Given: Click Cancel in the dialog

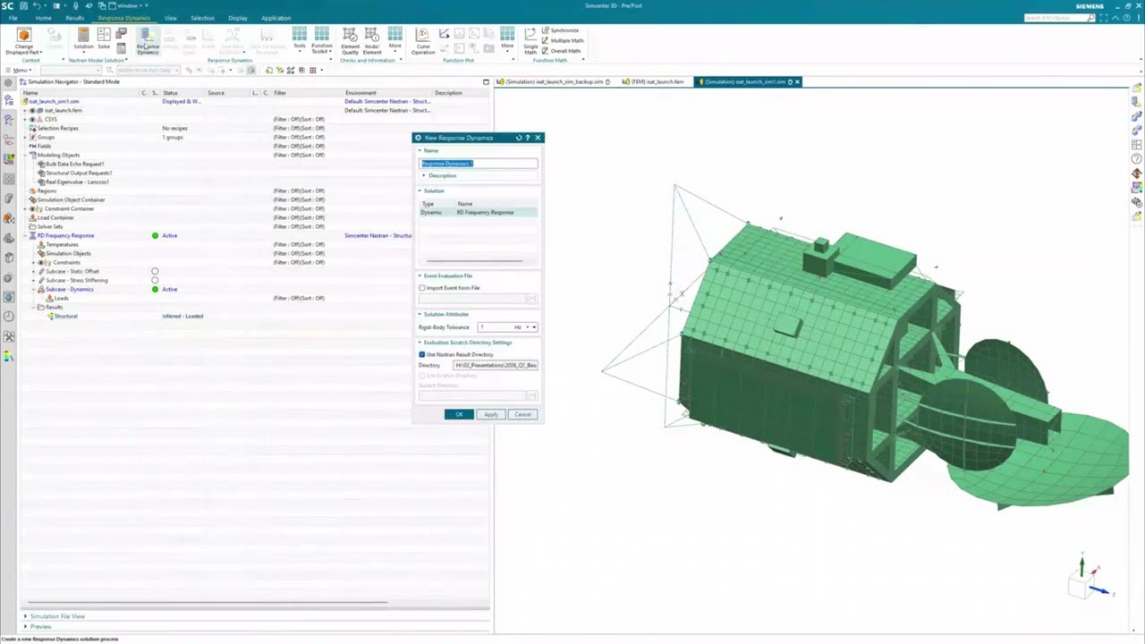Looking at the screenshot, I should click(x=522, y=414).
